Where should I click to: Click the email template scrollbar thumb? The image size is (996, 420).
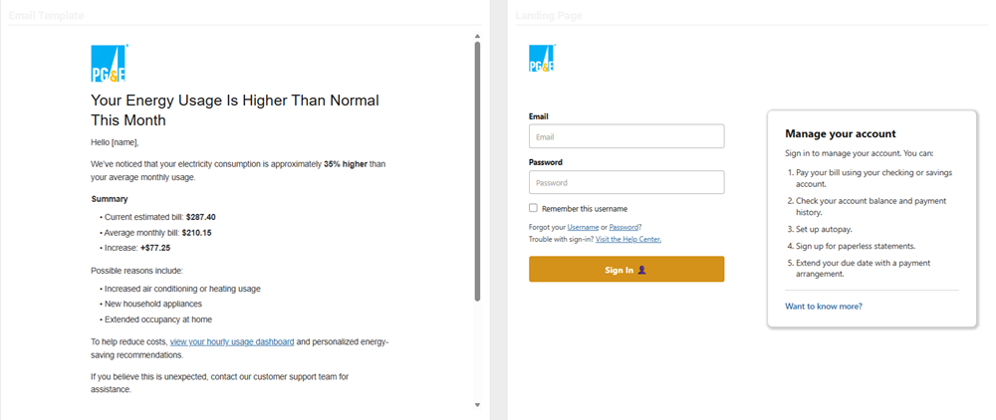pyautogui.click(x=477, y=171)
